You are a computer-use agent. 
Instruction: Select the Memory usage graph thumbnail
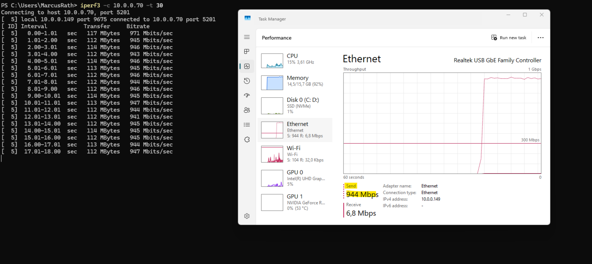coord(272,82)
